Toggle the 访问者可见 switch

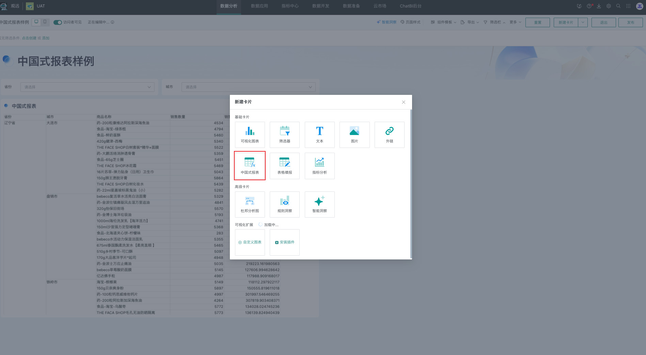[x=58, y=22]
